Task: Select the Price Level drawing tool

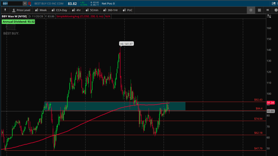Action: coord(21,10)
